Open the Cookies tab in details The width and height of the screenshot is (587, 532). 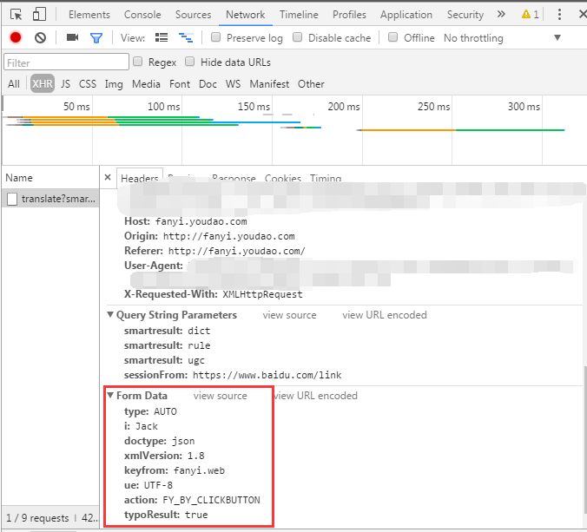pos(282,178)
